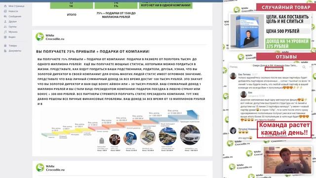
Task: Open Музыка in the sidebar
Action: point(13,32)
